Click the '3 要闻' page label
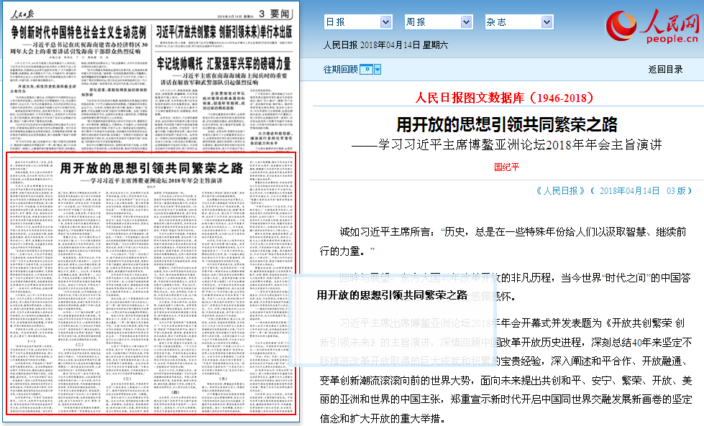The height and width of the screenshot is (426, 704). [x=274, y=14]
